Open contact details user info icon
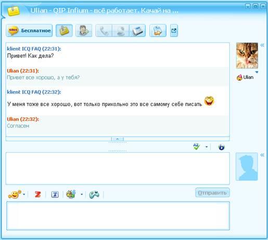This screenshot has height=240, width=268. point(84,31)
